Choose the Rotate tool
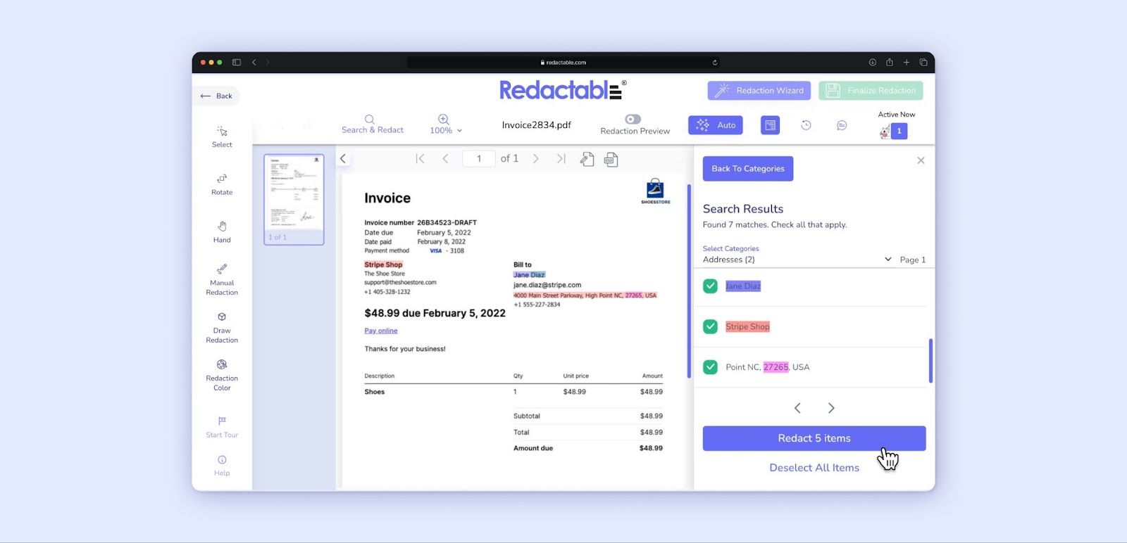The height and width of the screenshot is (543, 1127). coord(222,184)
